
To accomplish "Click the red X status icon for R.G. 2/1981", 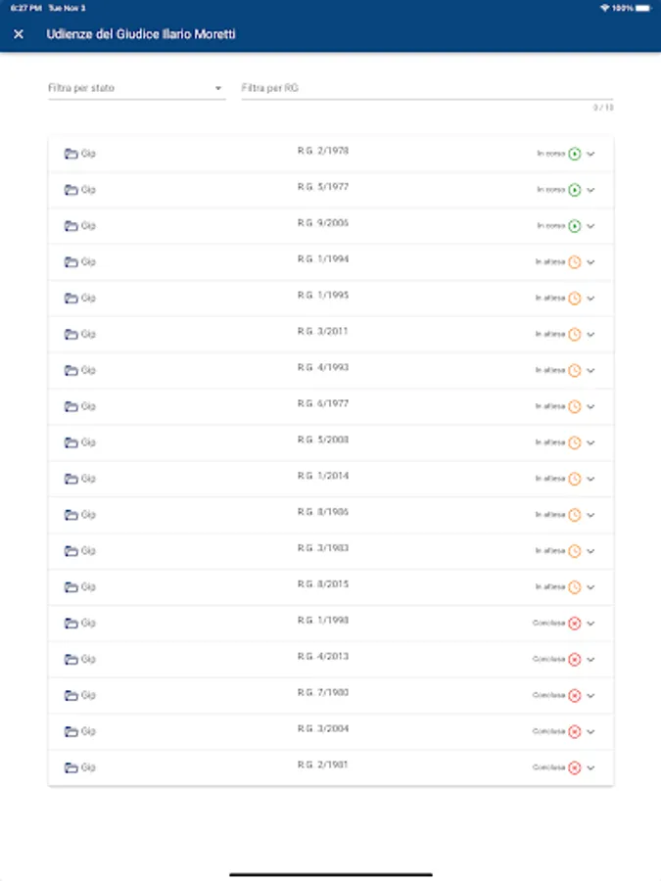I will [575, 767].
